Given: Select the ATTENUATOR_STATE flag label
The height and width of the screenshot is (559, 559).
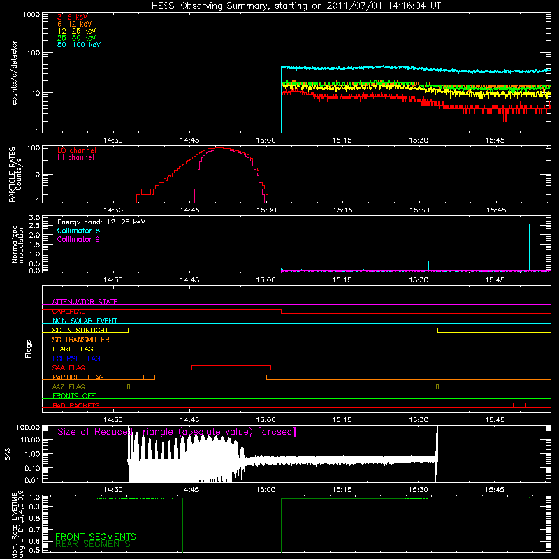Looking at the screenshot, I should click(x=85, y=302).
